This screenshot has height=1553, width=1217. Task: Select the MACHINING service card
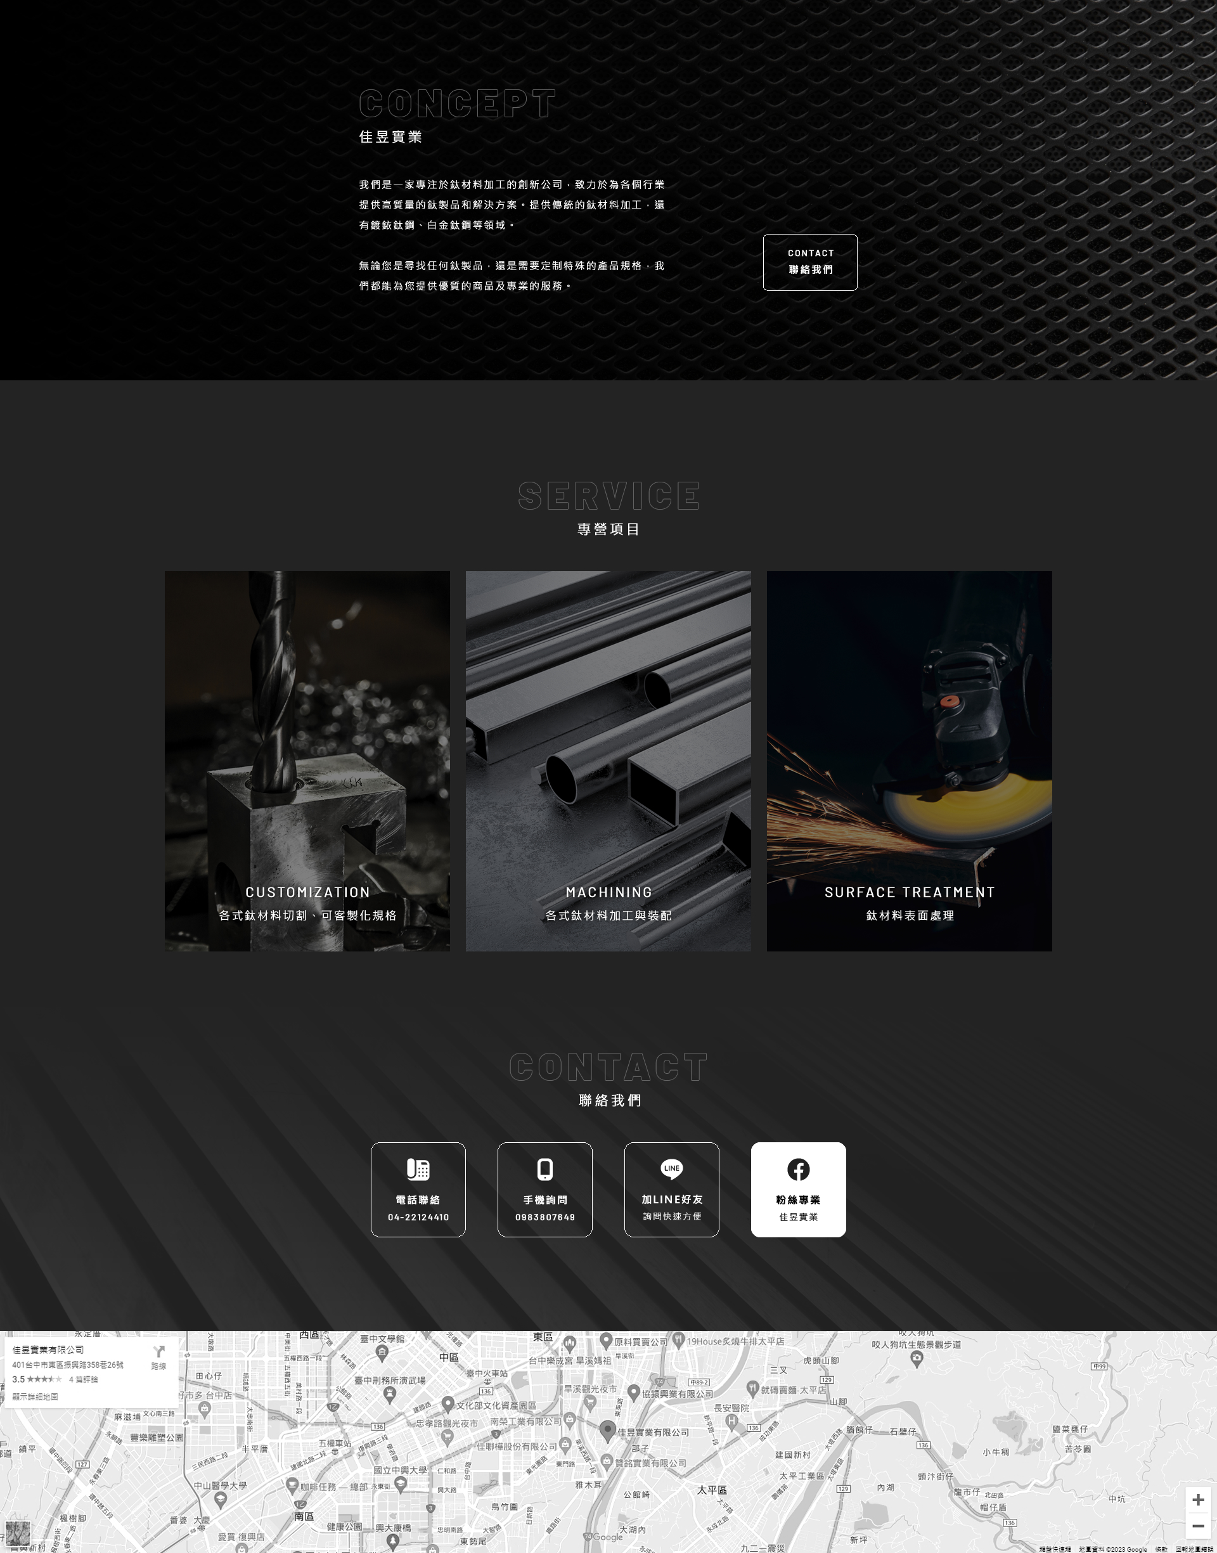608,761
